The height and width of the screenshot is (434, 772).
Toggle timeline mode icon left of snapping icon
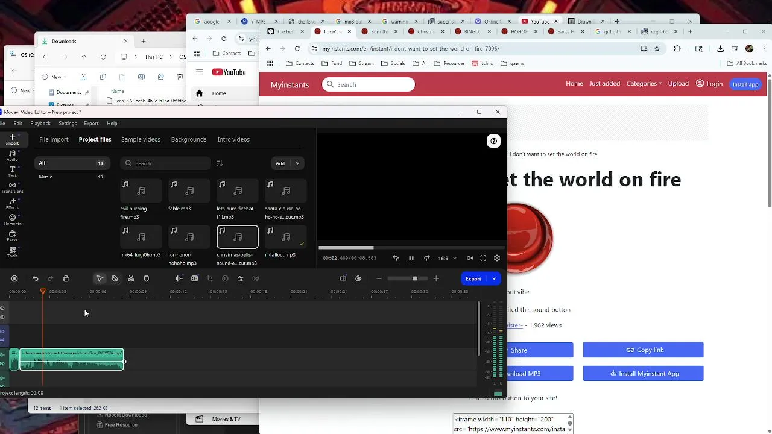click(343, 278)
